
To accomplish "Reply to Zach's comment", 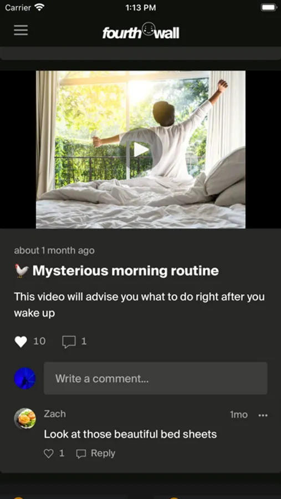I will pos(96,454).
